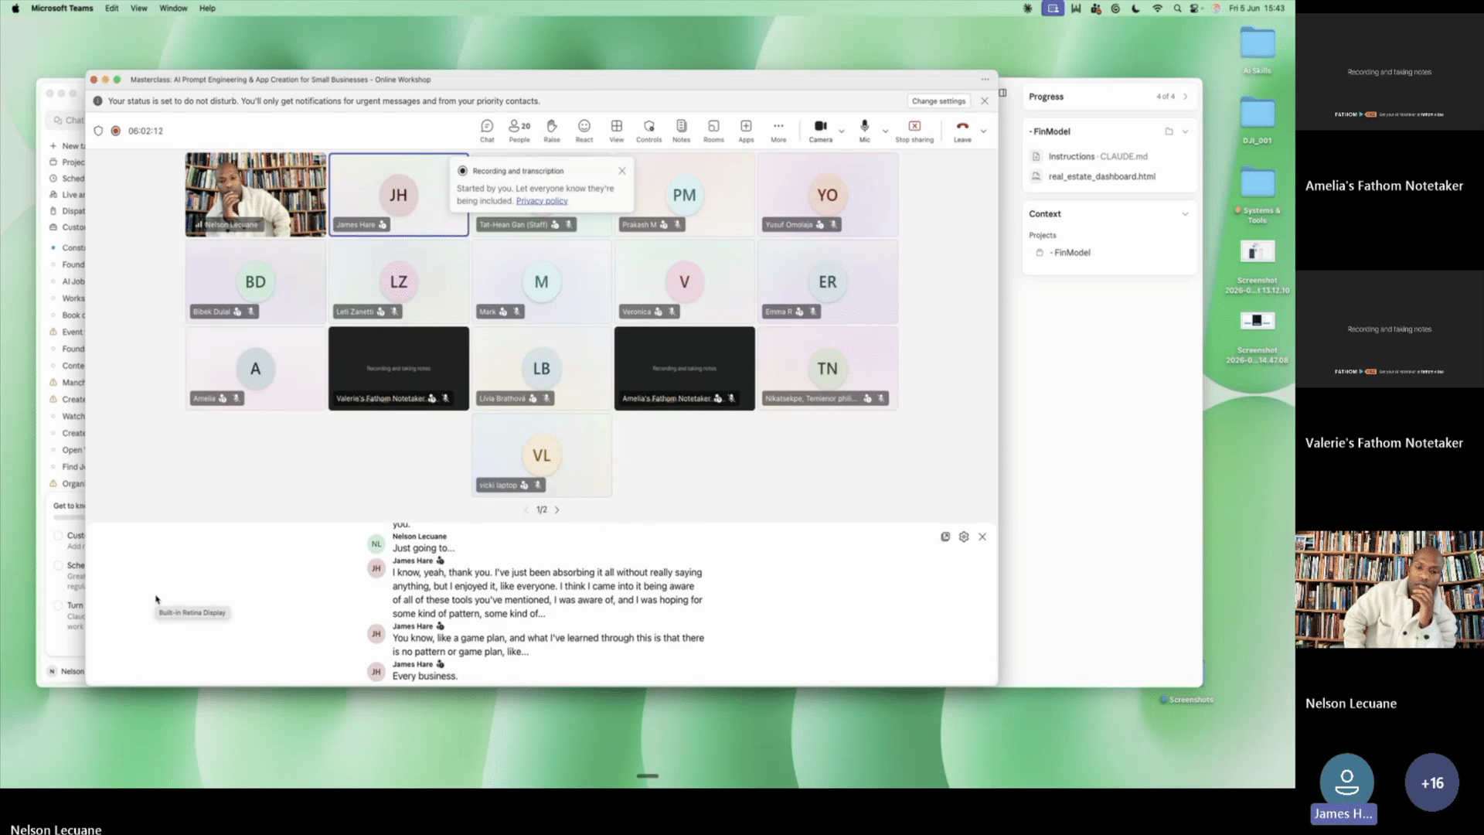1484x835 pixels.
Task: Go to previous participants page
Action: pos(526,510)
